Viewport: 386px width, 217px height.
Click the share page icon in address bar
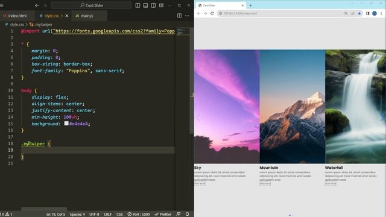pos(352,13)
